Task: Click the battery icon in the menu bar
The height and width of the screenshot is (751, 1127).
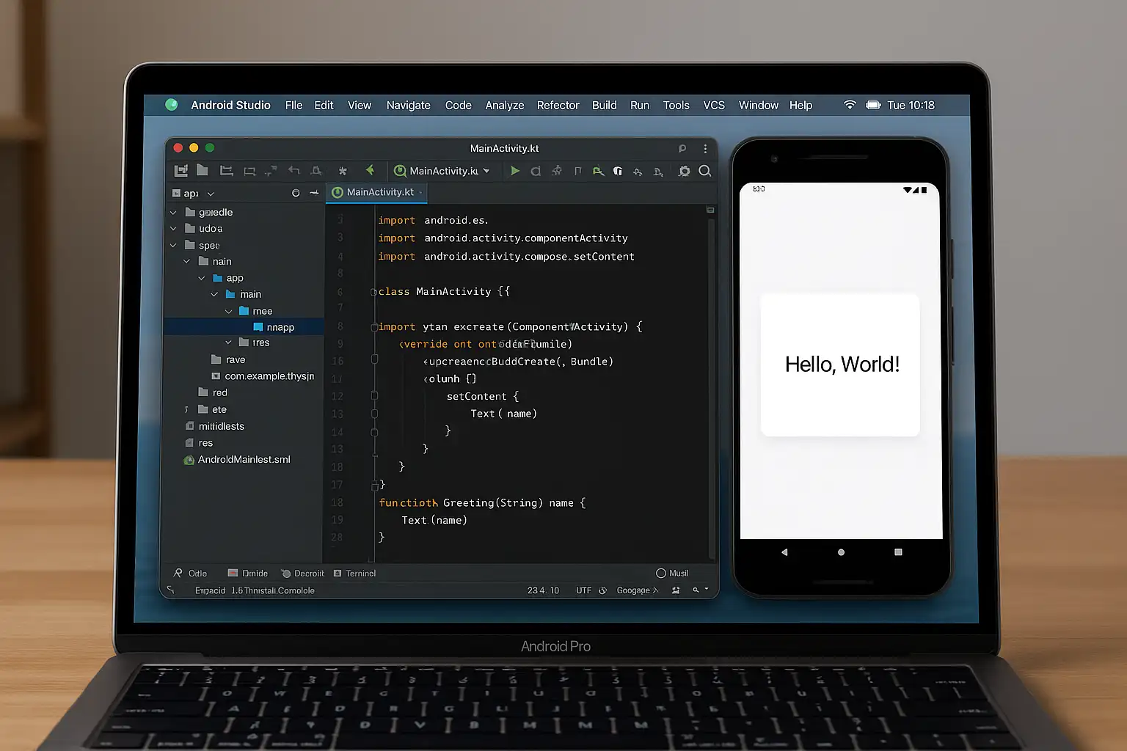Action: point(873,105)
